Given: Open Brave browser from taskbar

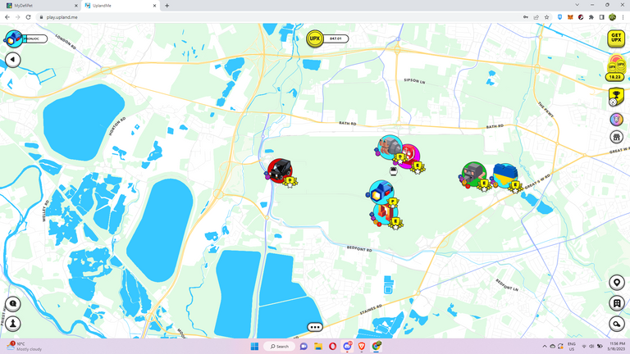Looking at the screenshot, I should point(362,346).
